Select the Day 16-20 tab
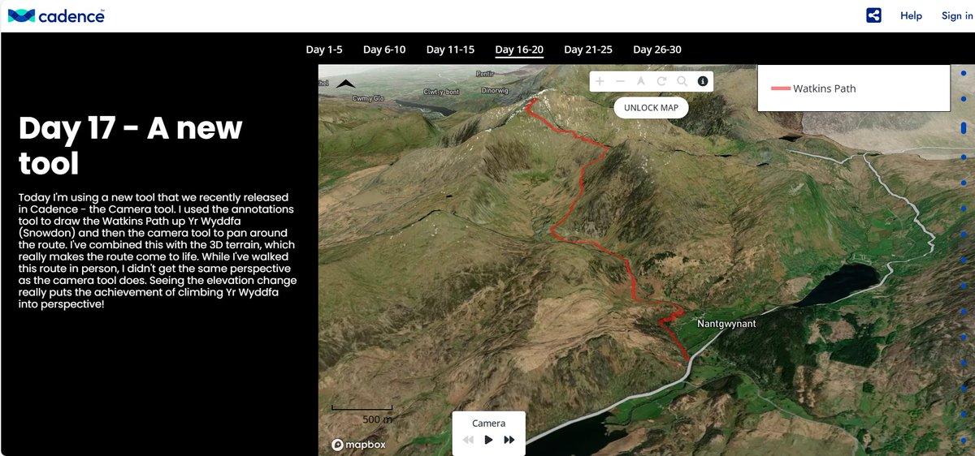The height and width of the screenshot is (456, 975). pyautogui.click(x=519, y=49)
